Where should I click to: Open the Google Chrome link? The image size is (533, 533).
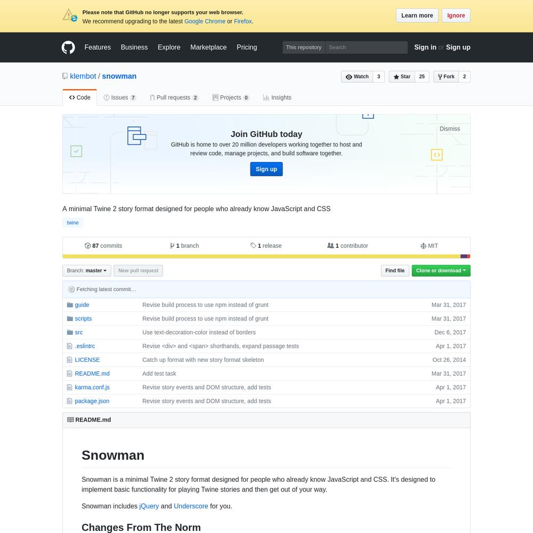click(x=205, y=21)
